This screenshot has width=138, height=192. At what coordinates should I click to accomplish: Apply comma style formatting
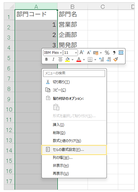pyautogui.click(x=114, y=53)
